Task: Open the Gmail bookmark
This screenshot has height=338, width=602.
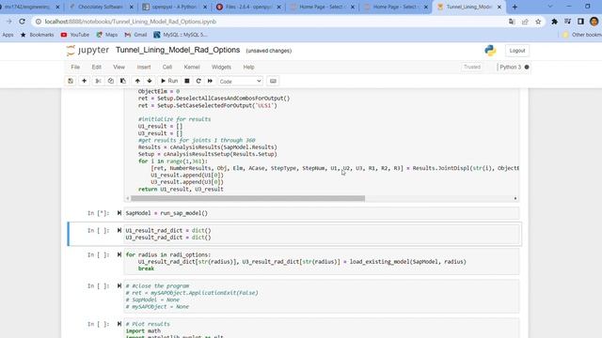Action: 135,35
